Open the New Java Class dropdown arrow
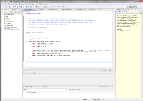This screenshot has height=101, width=143. tap(33, 7)
